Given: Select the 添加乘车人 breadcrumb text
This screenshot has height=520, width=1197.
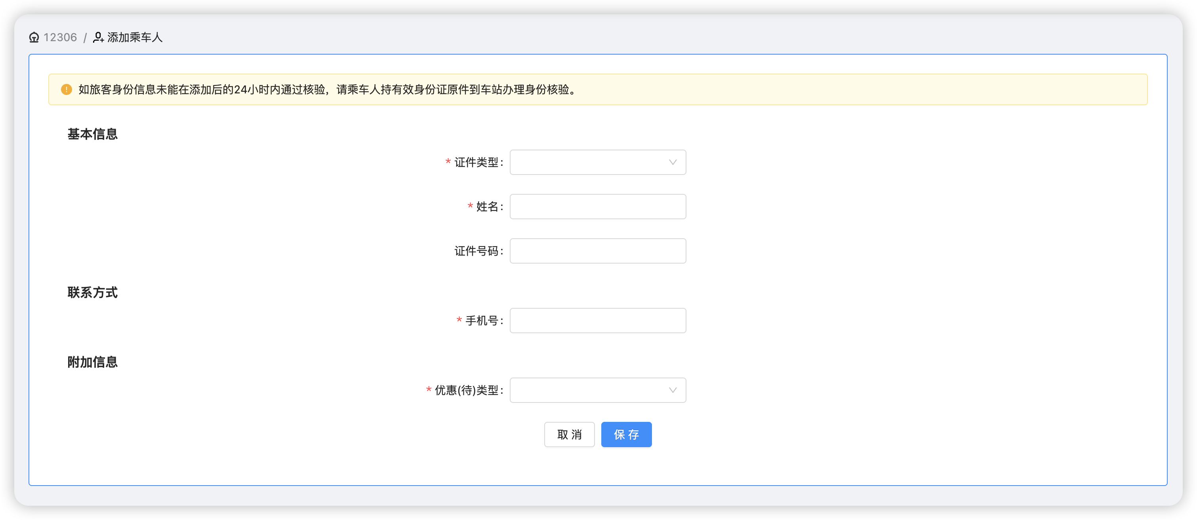Looking at the screenshot, I should coord(135,38).
